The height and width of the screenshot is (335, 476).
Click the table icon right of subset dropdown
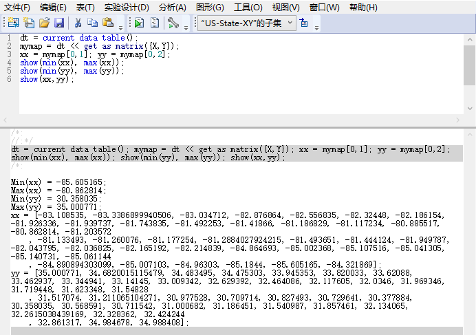click(304, 23)
